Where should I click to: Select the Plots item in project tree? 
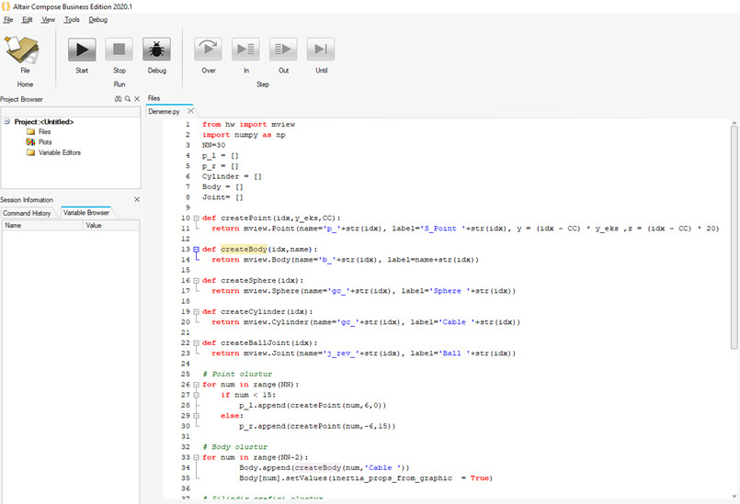click(x=45, y=142)
